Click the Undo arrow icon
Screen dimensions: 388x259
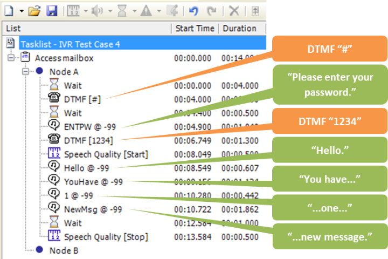coord(193,10)
